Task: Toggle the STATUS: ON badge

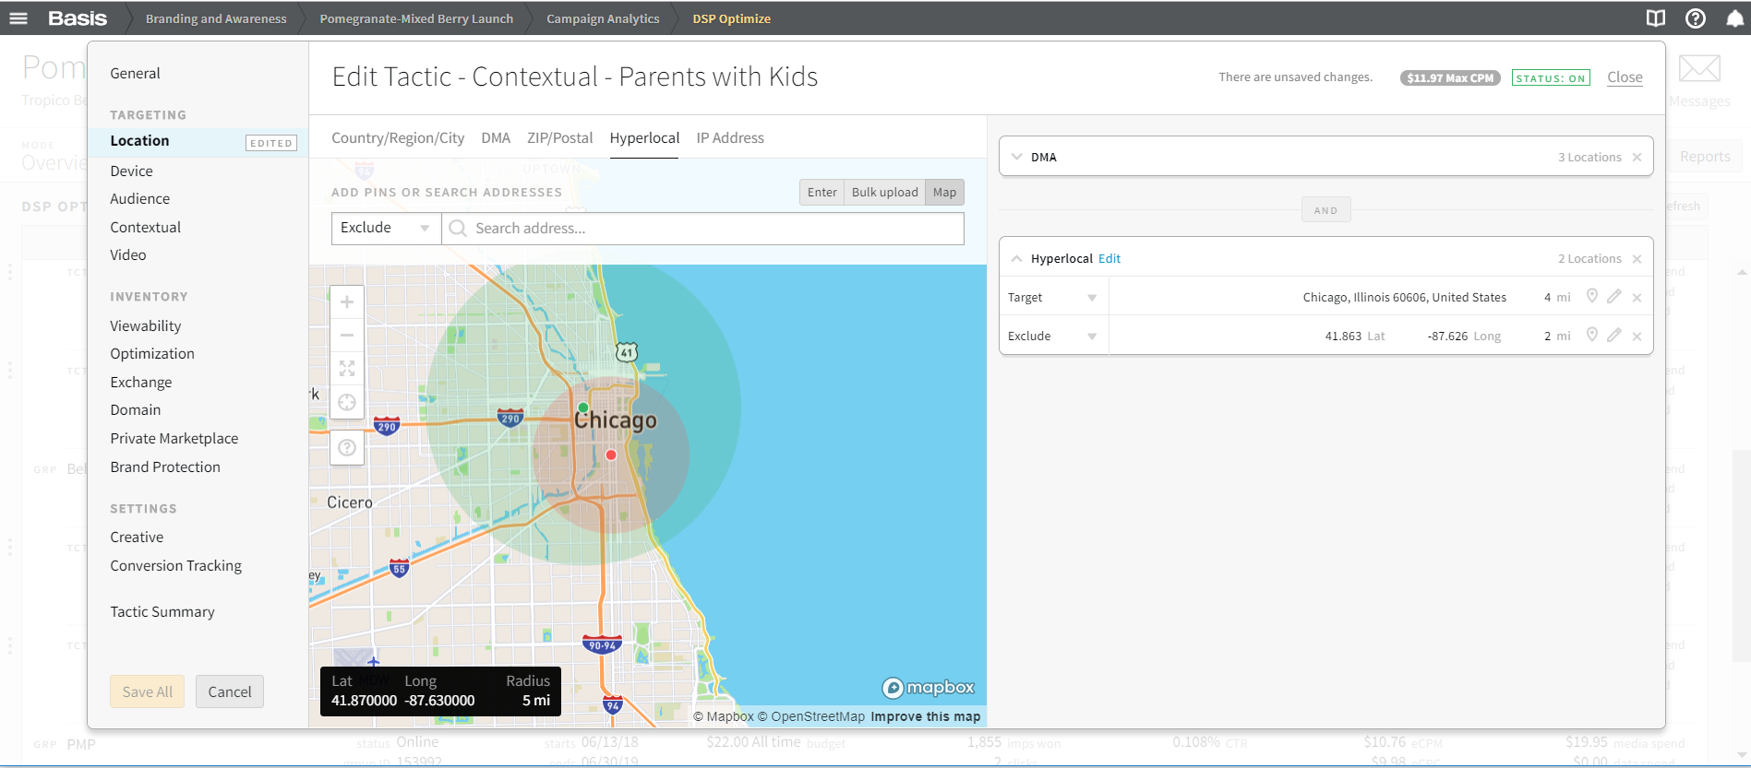Action: pos(1551,78)
